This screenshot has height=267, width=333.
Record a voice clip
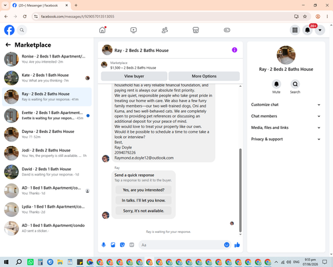click(x=103, y=245)
